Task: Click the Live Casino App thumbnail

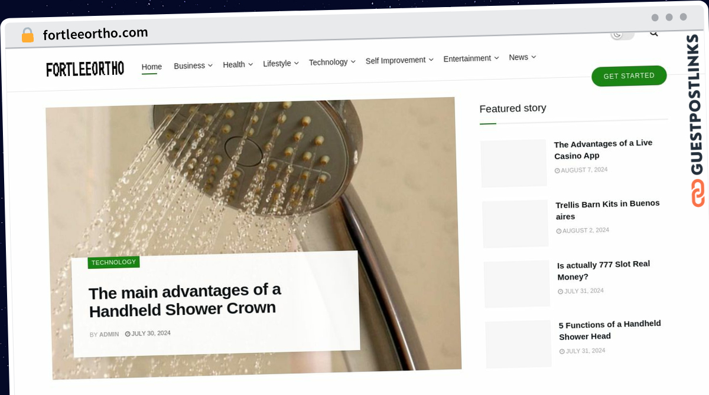Action: click(x=513, y=163)
